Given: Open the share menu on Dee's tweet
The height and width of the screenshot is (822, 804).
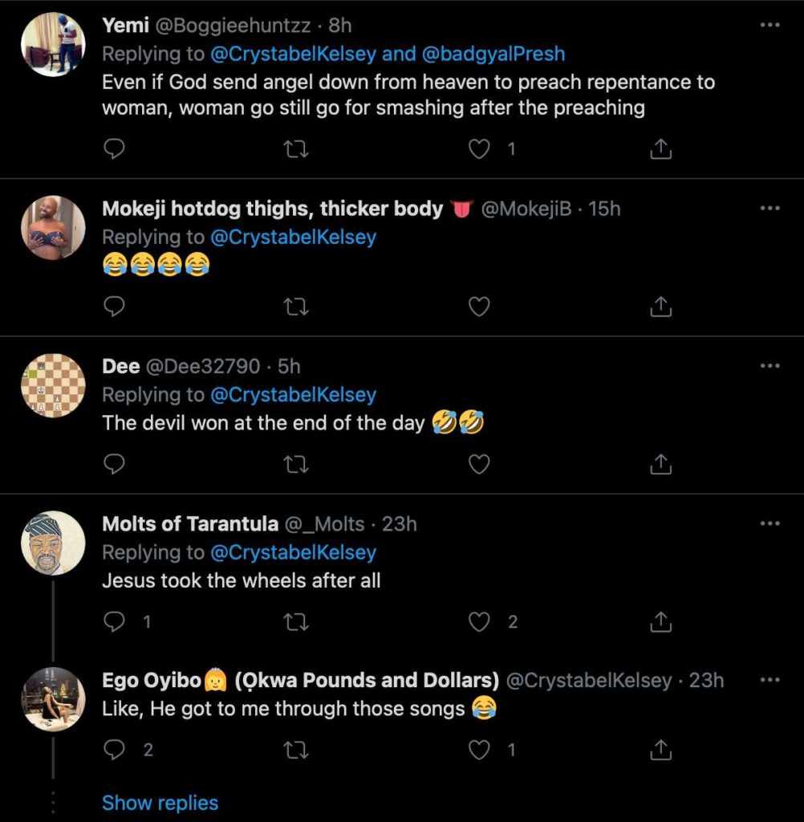Looking at the screenshot, I should (x=660, y=463).
